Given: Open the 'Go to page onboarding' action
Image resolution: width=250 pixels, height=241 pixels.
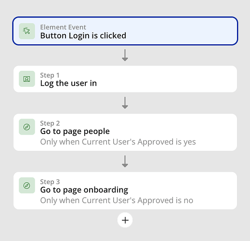Looking at the screenshot, I should (84, 190).
